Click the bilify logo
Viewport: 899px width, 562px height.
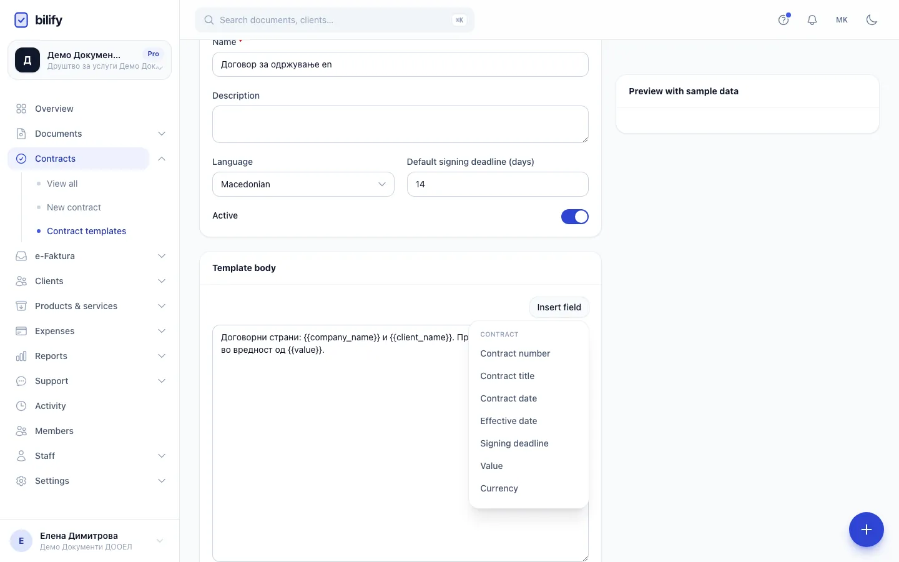[38, 20]
